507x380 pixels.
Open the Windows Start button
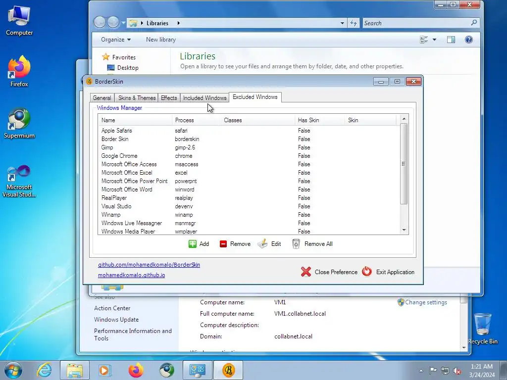[x=13, y=370]
